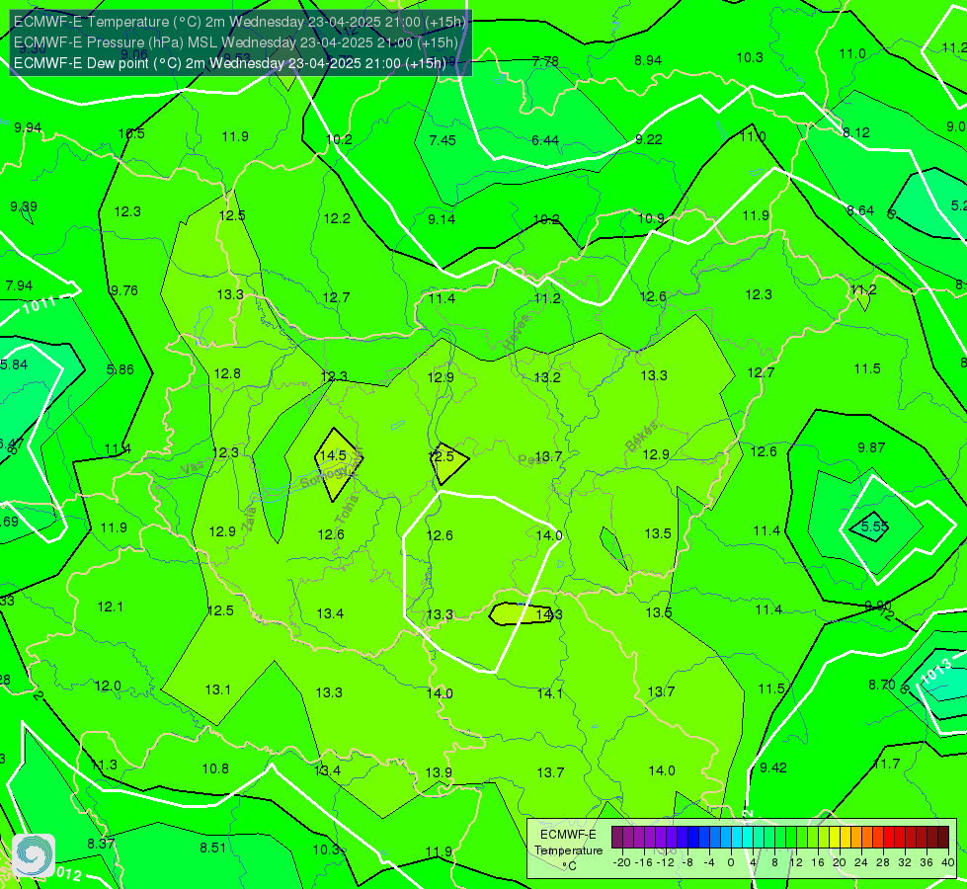Click the 9.42 temperature value

[x=773, y=768]
